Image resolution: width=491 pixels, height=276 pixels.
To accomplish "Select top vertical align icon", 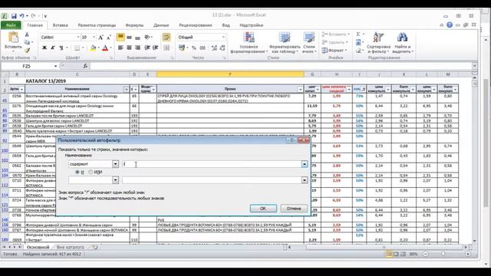I will coord(120,38).
